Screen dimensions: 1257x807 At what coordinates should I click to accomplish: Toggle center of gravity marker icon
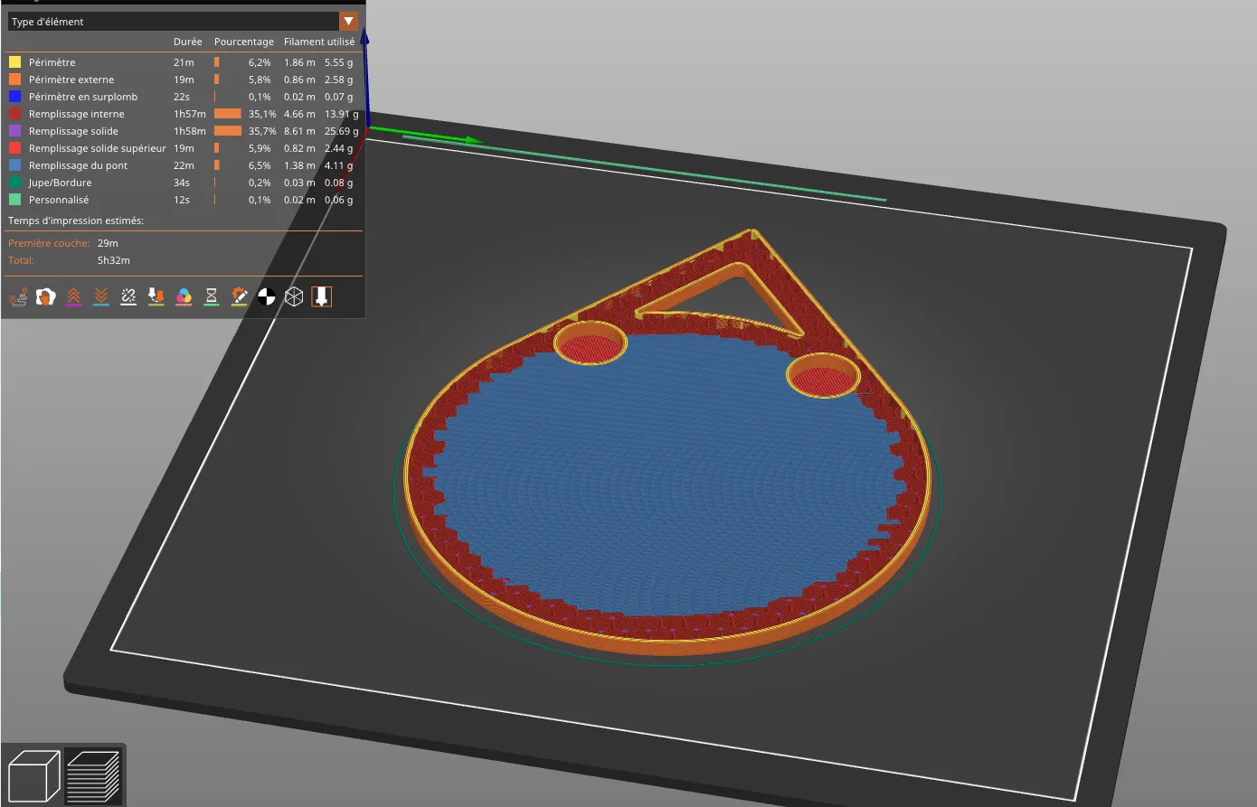(267, 296)
